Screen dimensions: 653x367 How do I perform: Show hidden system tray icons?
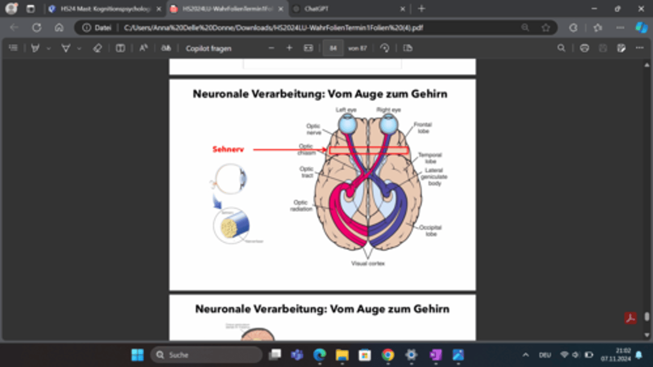point(526,355)
